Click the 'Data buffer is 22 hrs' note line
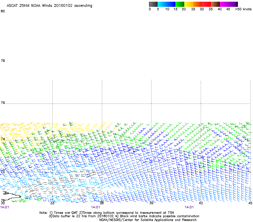This screenshot has width=253, height=222. (124, 216)
